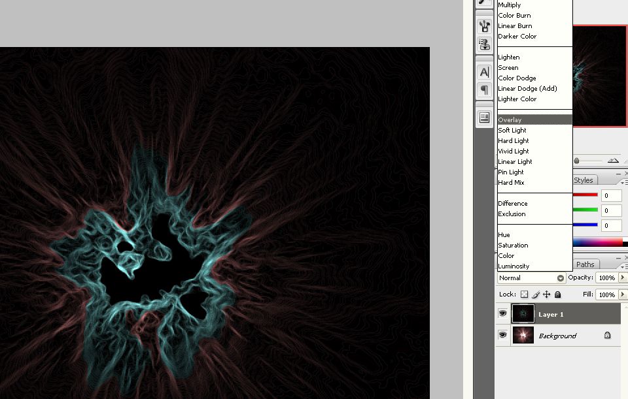Click the navigator zoom in mountains button

[613, 160]
